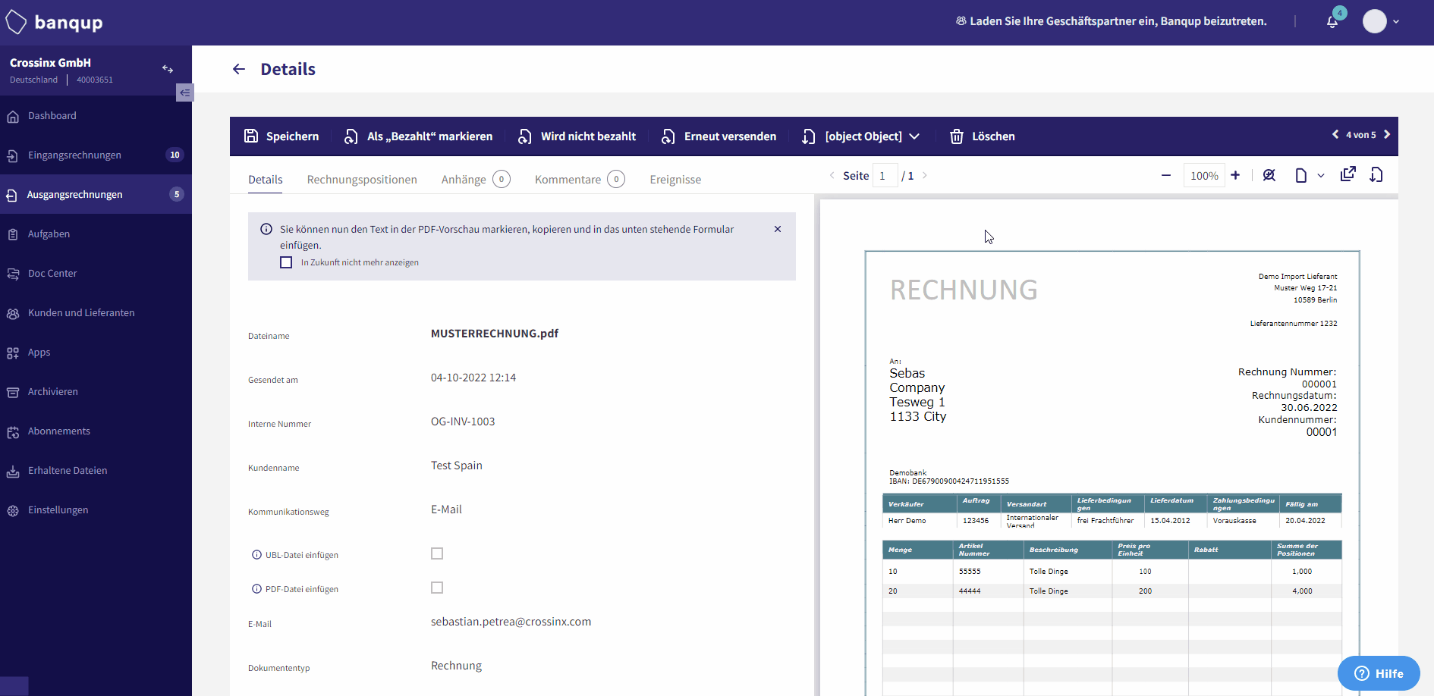Switch to Ereignisse tab
Screen dimensions: 1434x696
[x=675, y=180]
